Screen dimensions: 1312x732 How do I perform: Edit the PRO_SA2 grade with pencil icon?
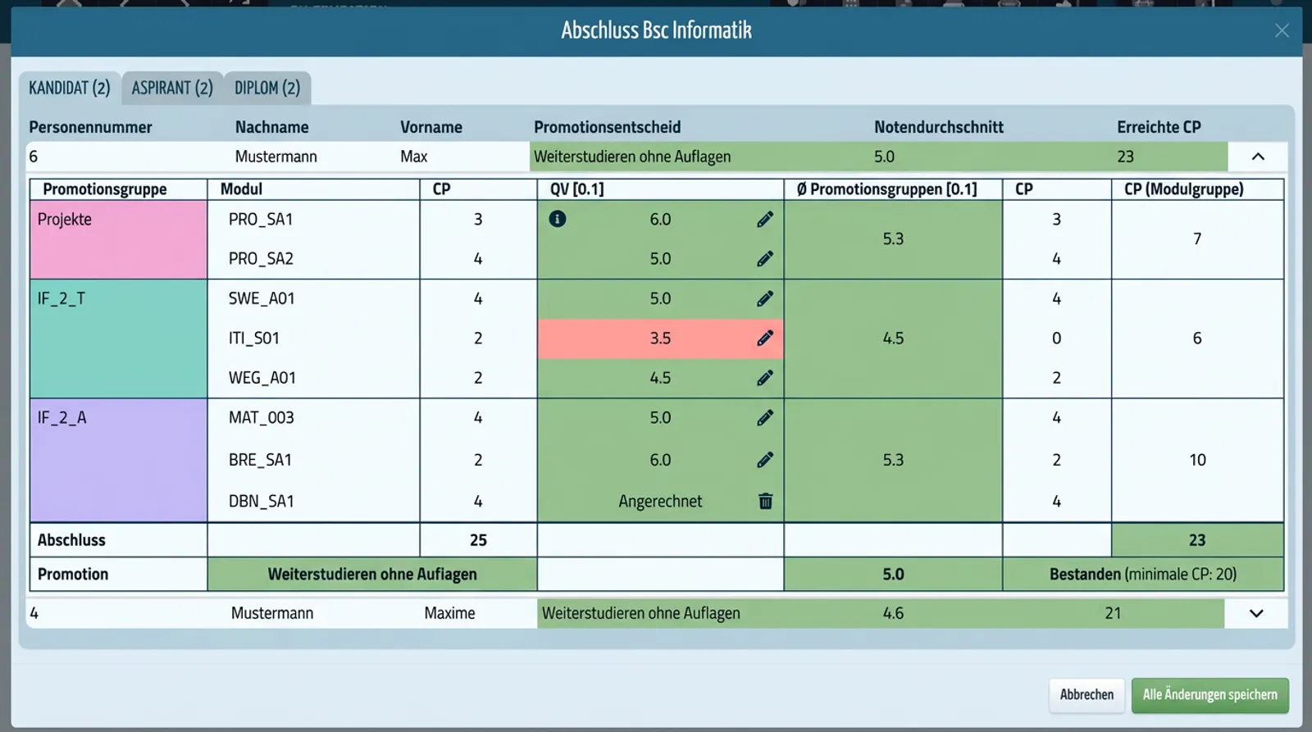tap(765, 259)
